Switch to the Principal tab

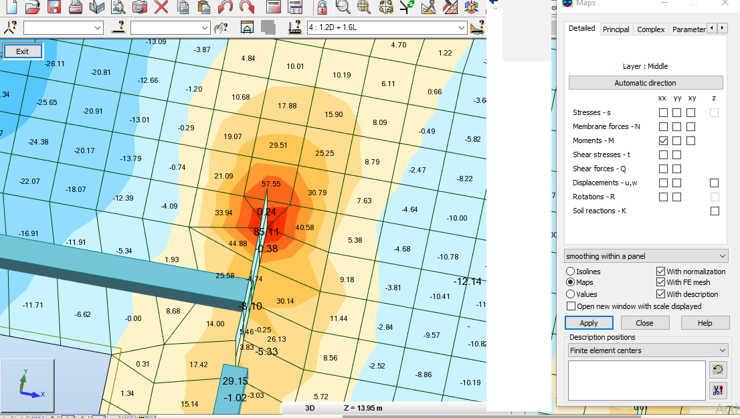click(x=616, y=29)
